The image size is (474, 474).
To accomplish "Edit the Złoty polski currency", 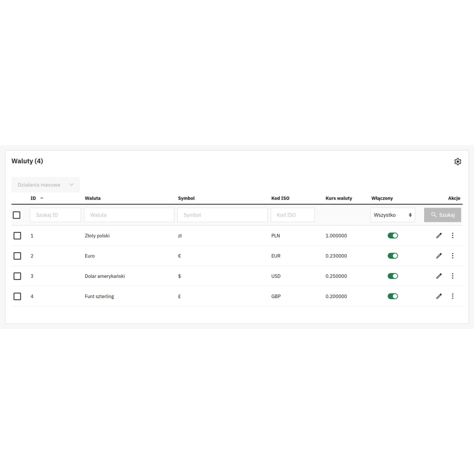I will (439, 236).
